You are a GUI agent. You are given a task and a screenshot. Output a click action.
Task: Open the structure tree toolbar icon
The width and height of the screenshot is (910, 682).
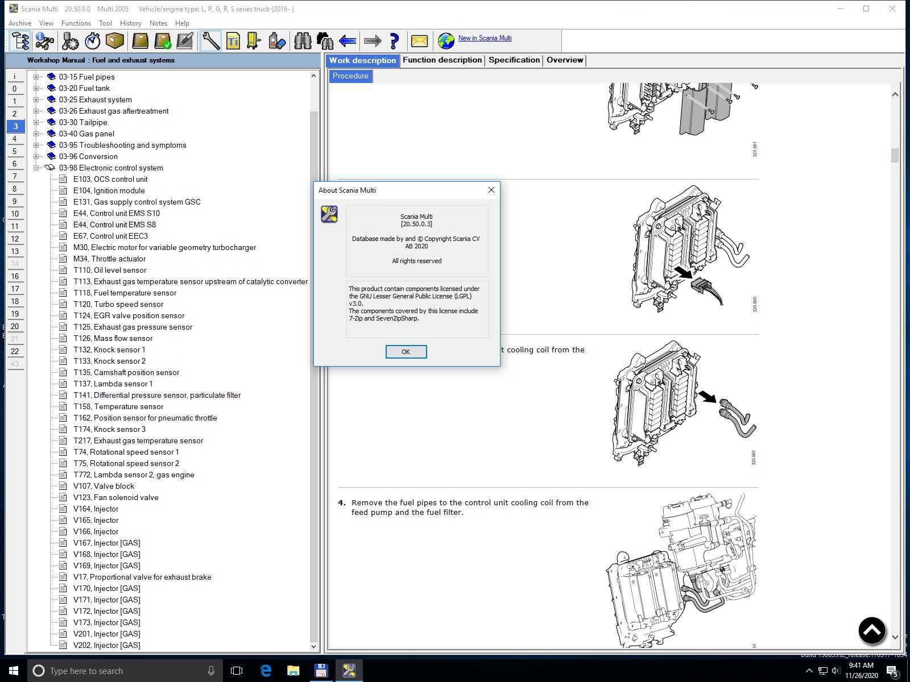[x=20, y=41]
